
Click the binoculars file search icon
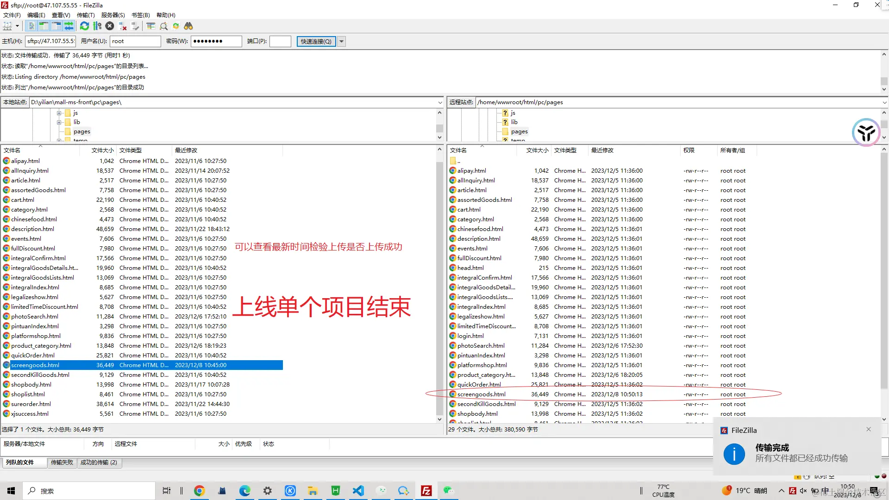pos(188,26)
